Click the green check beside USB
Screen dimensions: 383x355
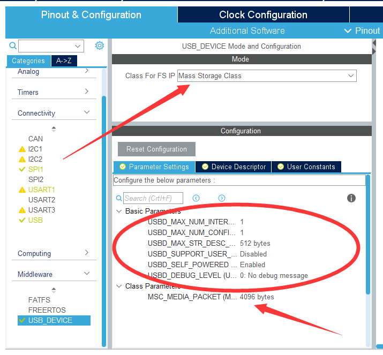(x=22, y=220)
